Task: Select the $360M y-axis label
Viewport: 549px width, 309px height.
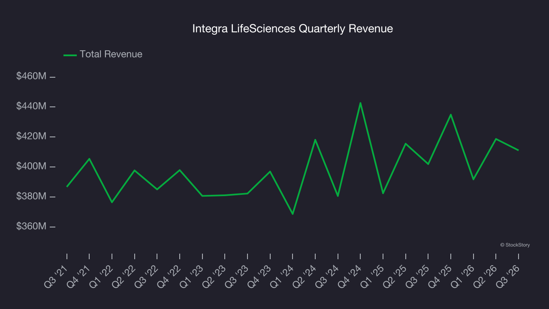Action: (31, 226)
